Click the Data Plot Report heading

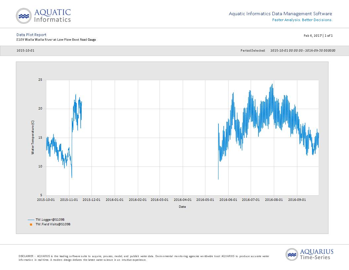click(31, 35)
